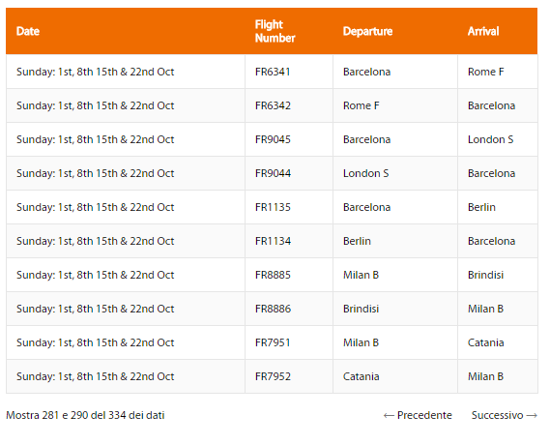Click Rome F arrival in first row
Viewport: 550px width, 445px height.
pyautogui.click(x=485, y=72)
